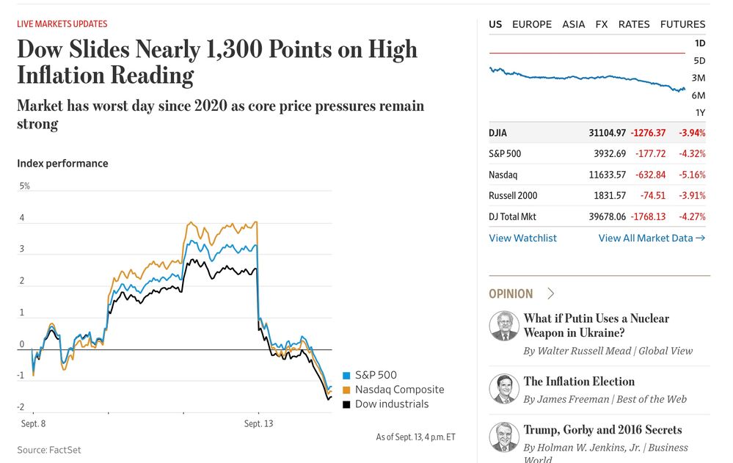The image size is (733, 463).
Task: Click the DJIA intraday mini chart
Action: coord(587,76)
